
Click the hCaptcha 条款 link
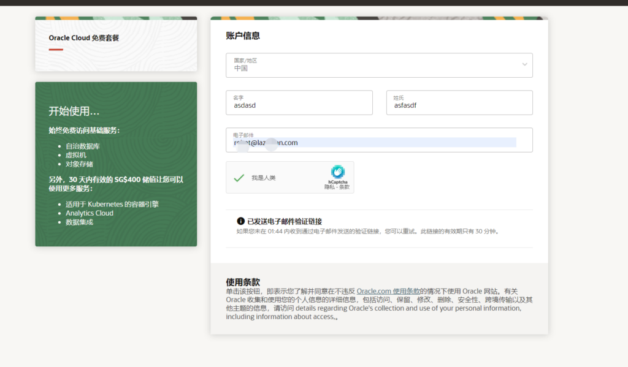click(x=345, y=186)
